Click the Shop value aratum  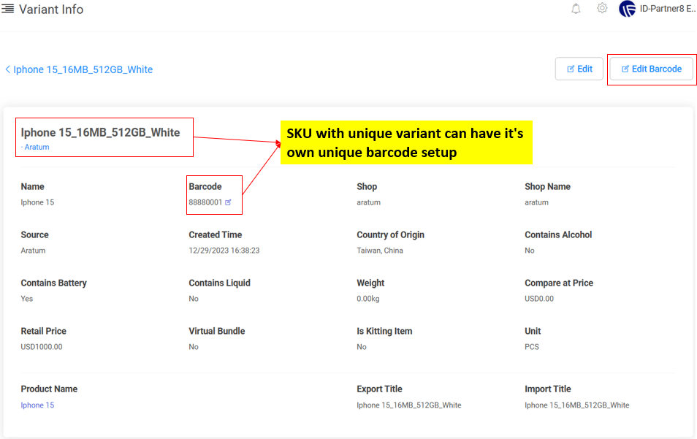(x=368, y=202)
